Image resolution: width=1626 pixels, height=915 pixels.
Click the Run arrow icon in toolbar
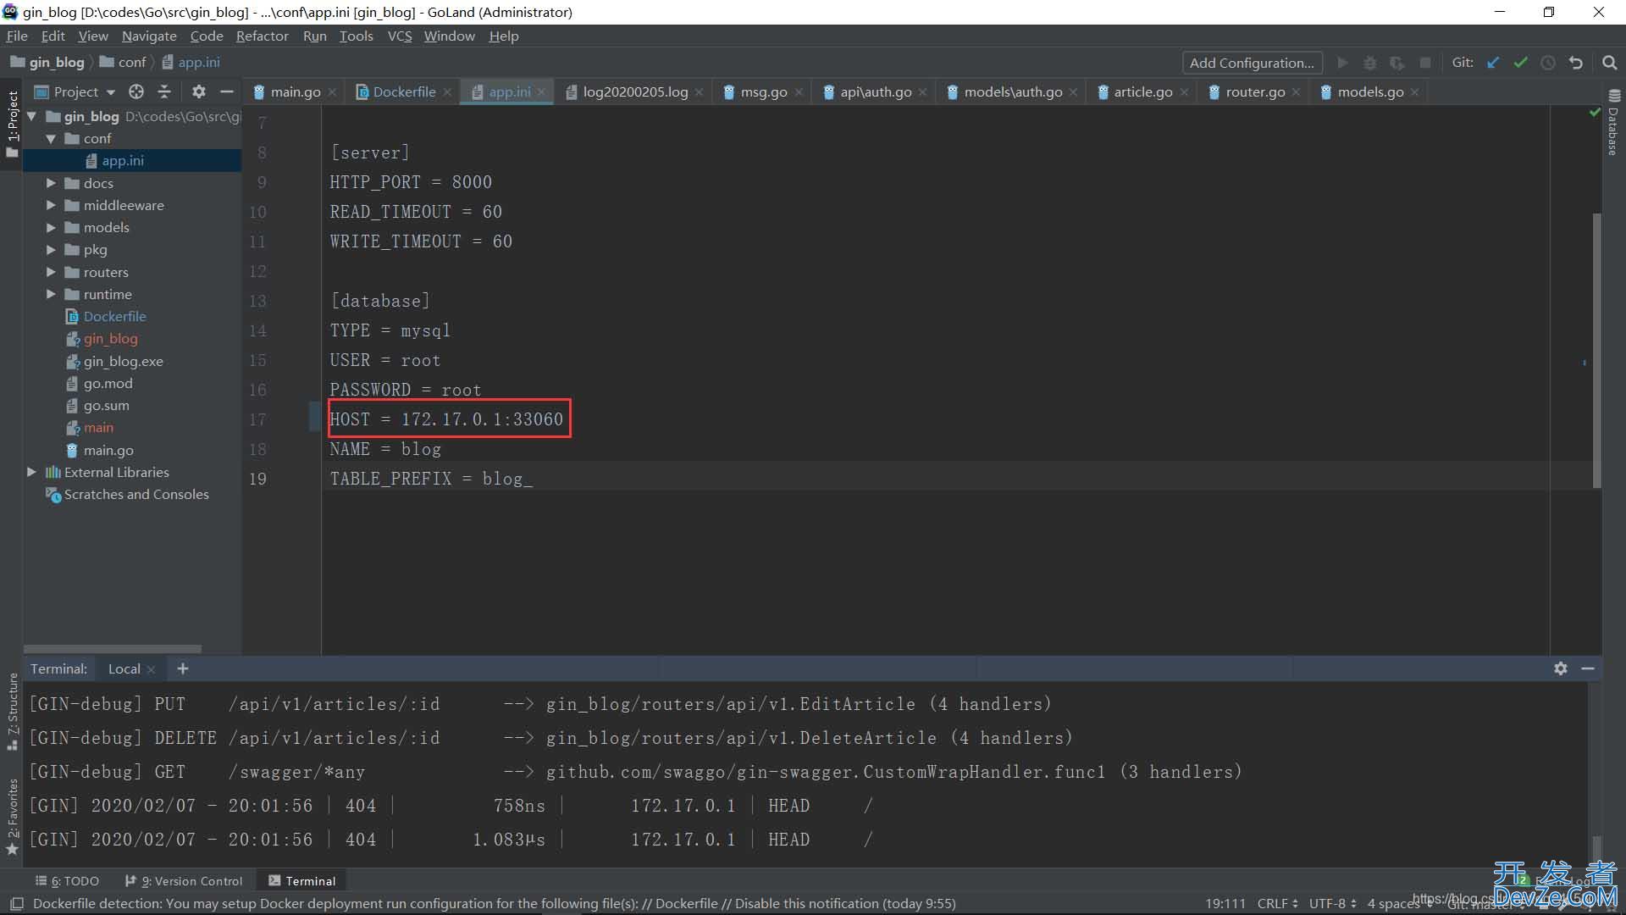[x=1341, y=63]
